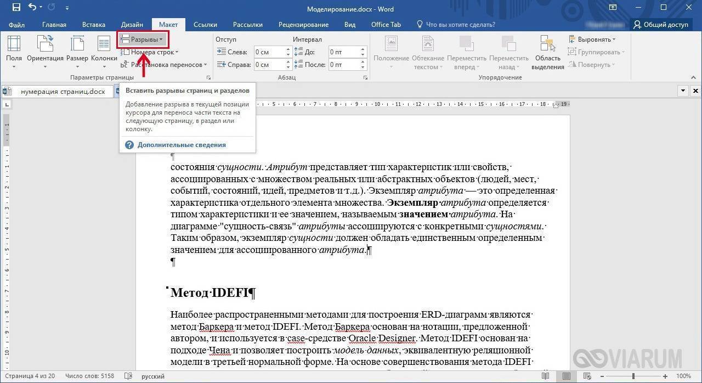Click the Дополнительные сведения link
Image resolution: width=702 pixels, height=383 pixels.
[x=181, y=145]
